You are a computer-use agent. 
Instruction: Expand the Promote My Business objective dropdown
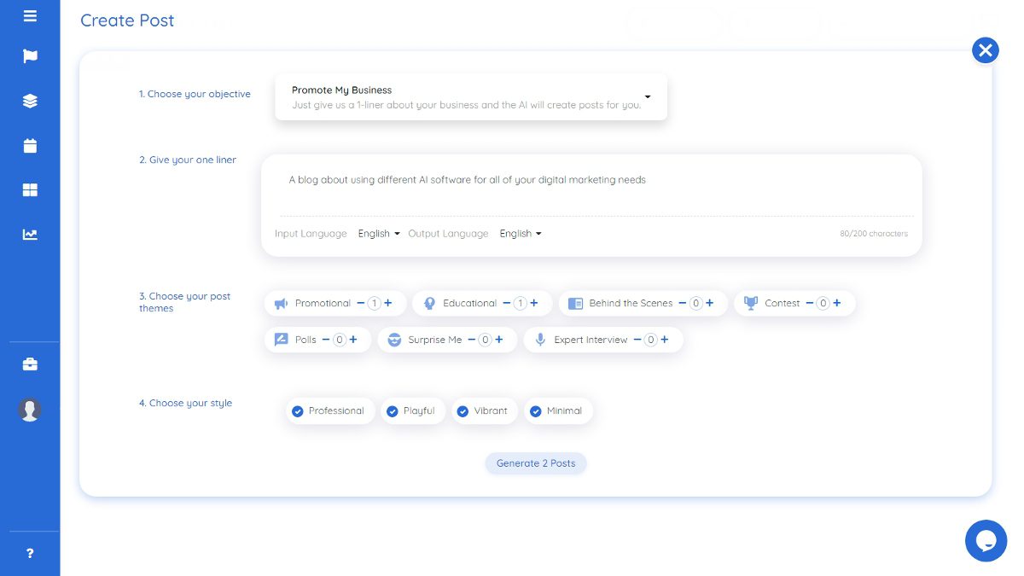coord(471,96)
